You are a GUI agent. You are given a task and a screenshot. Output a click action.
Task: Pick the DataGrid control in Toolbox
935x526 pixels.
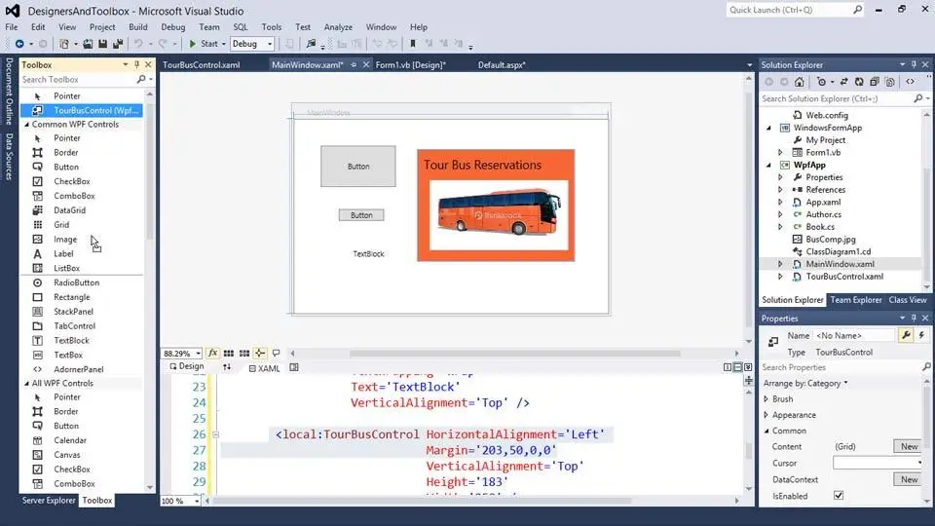point(70,210)
